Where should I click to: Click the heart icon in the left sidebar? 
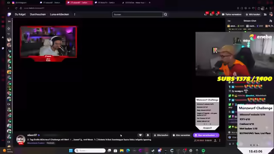pos(9,34)
